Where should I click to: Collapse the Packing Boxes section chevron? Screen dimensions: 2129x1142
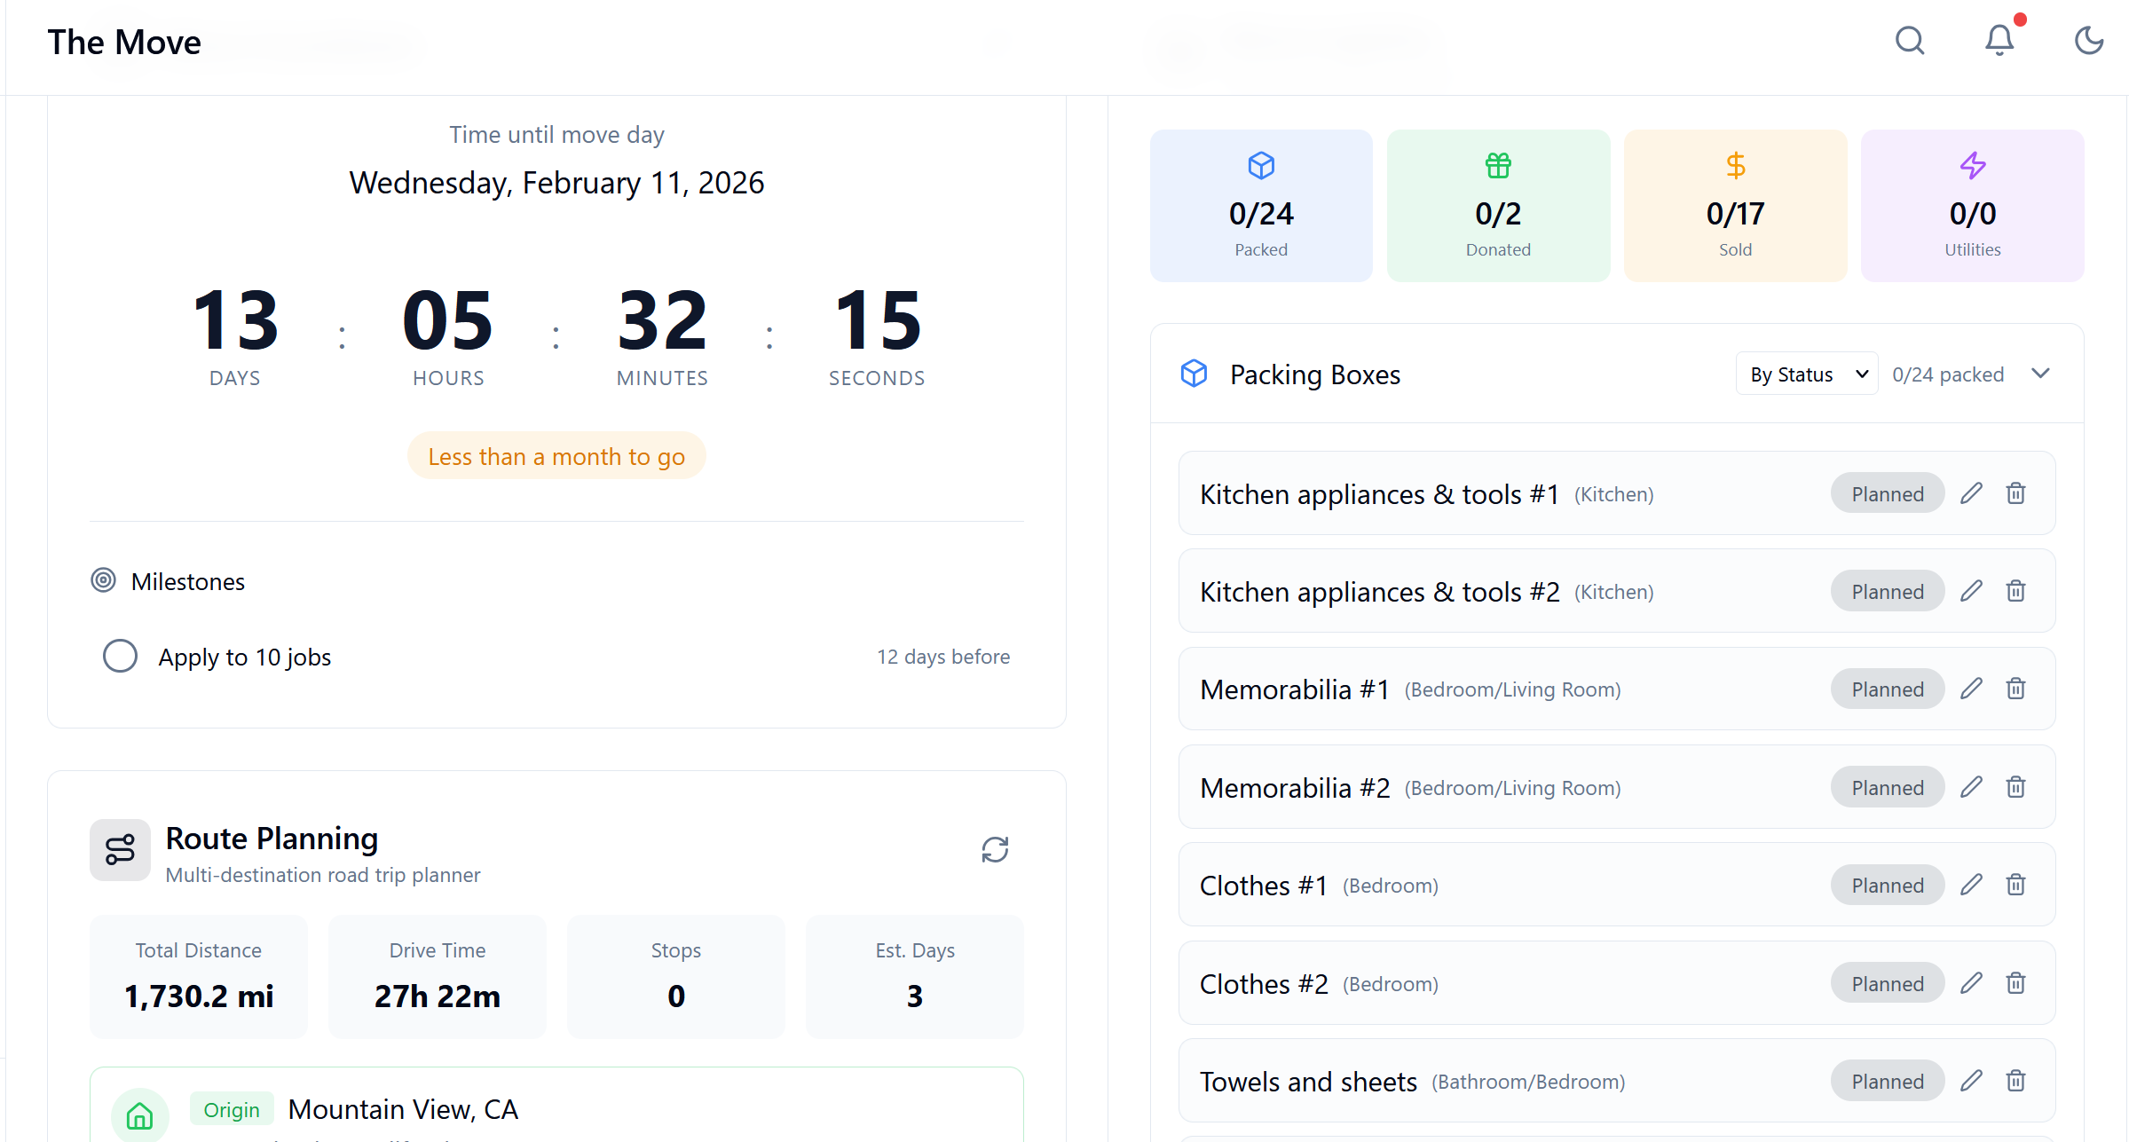2040,374
